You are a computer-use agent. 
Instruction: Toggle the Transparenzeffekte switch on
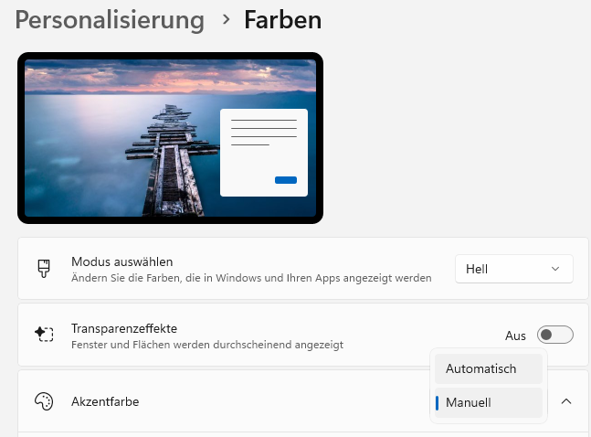point(555,336)
